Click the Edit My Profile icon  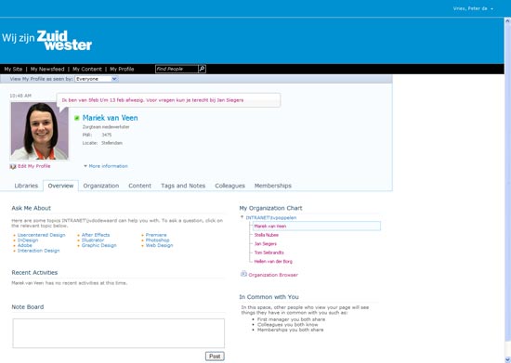click(13, 166)
